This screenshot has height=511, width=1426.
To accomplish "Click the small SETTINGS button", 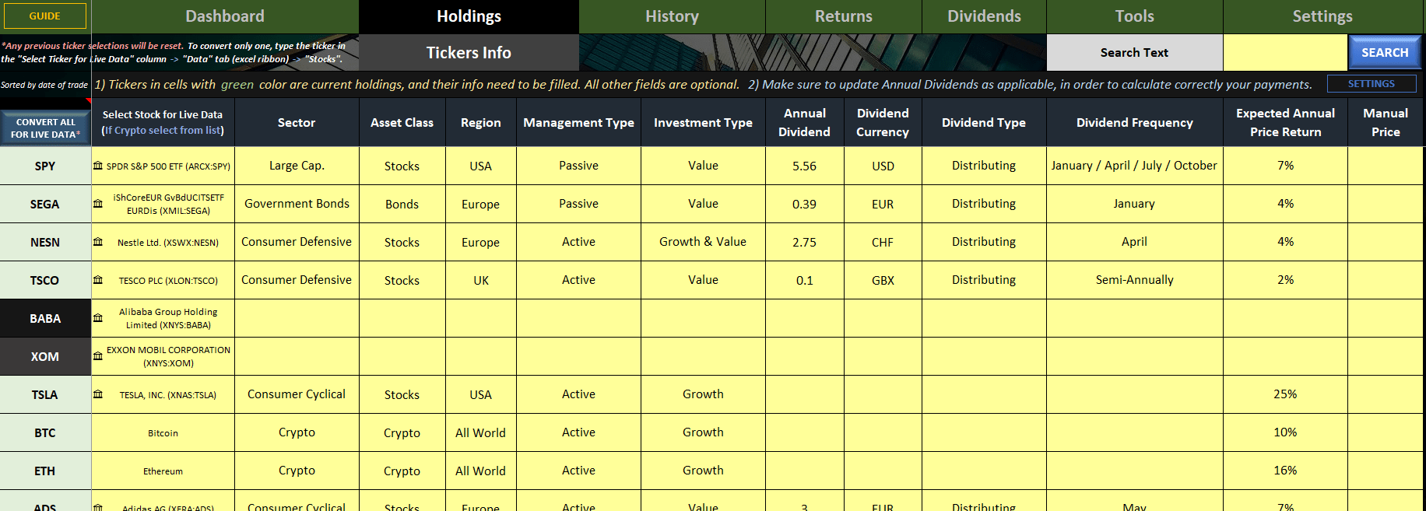I will coord(1372,83).
